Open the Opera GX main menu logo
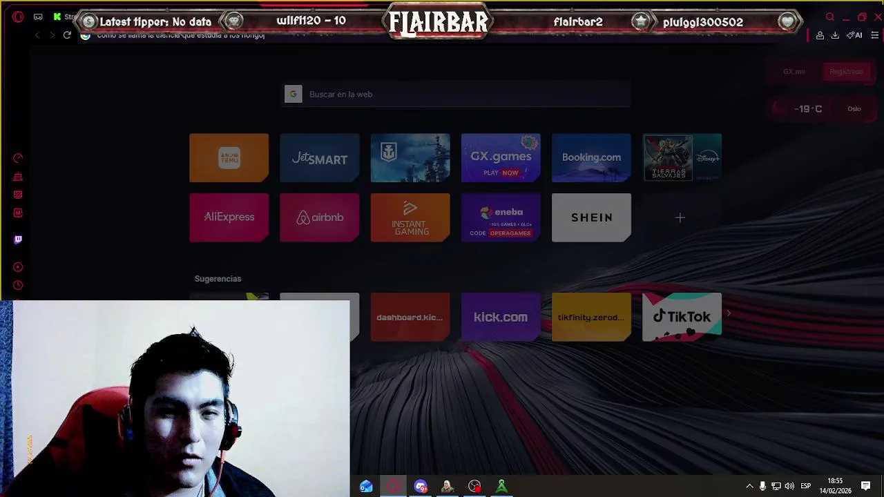 [18, 17]
